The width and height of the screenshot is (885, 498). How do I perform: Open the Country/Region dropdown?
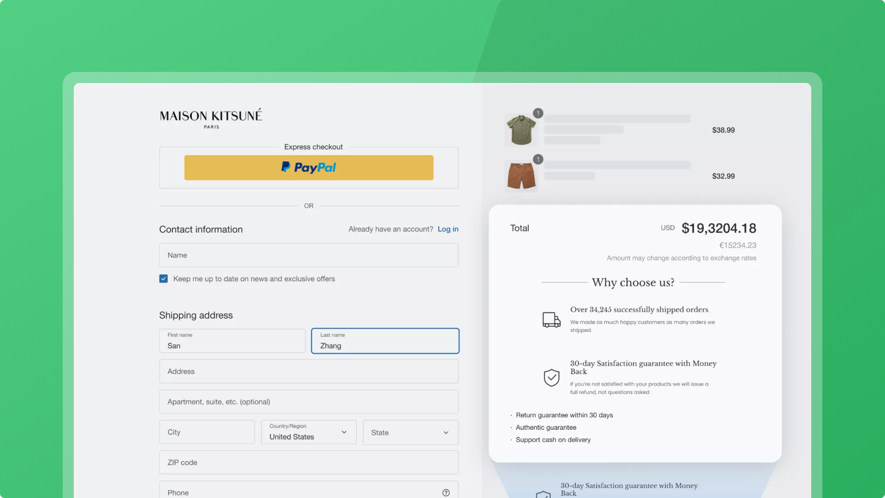click(308, 432)
